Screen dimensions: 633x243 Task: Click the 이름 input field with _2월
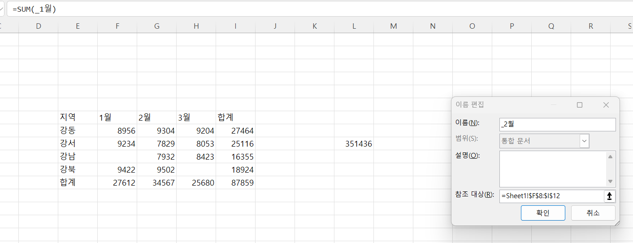pos(557,125)
